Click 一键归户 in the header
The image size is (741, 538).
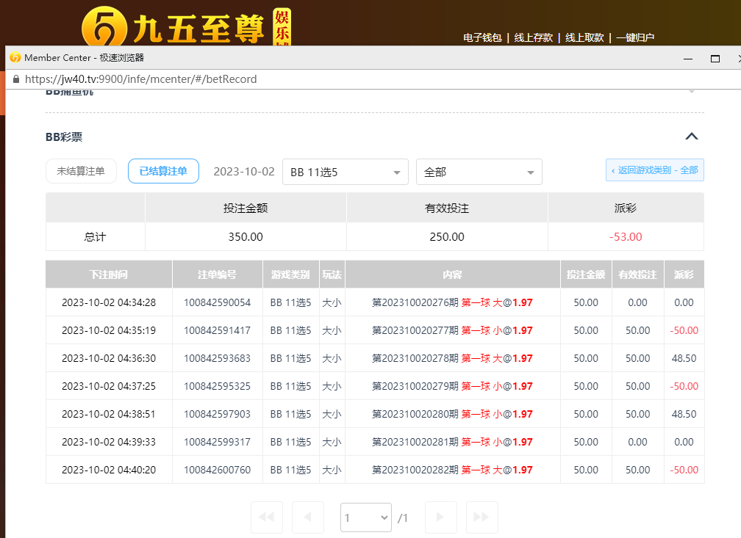(x=634, y=37)
